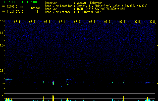Select observer name Masayuki Kobayashi
158x101 pixels.
(x=90, y=3)
